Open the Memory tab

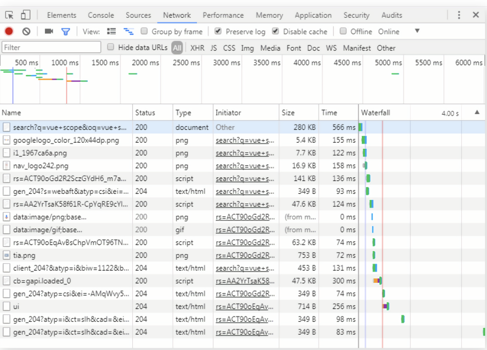tap(269, 15)
